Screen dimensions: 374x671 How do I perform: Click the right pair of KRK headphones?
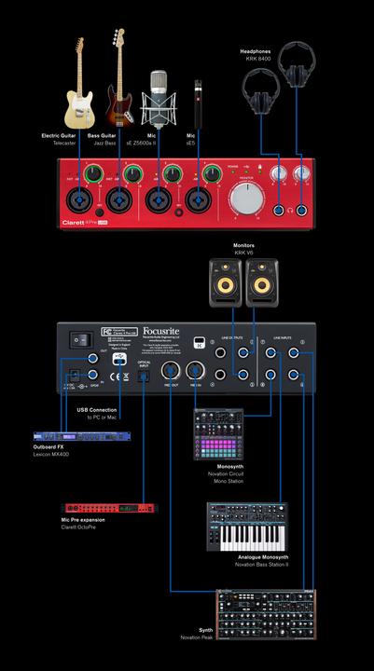[297, 63]
